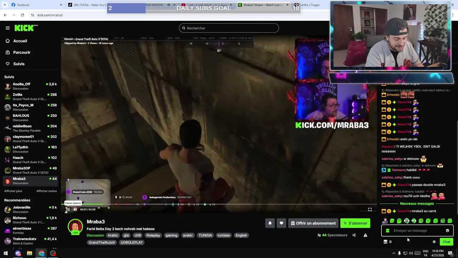Open Windows Start menu
Image resolution: width=458 pixels, height=258 pixels.
point(5,253)
